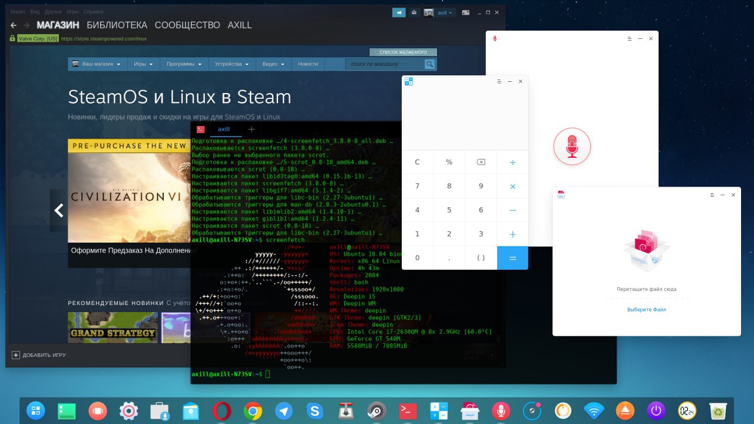
Task: Click the calculator divide operator
Action: (512, 162)
